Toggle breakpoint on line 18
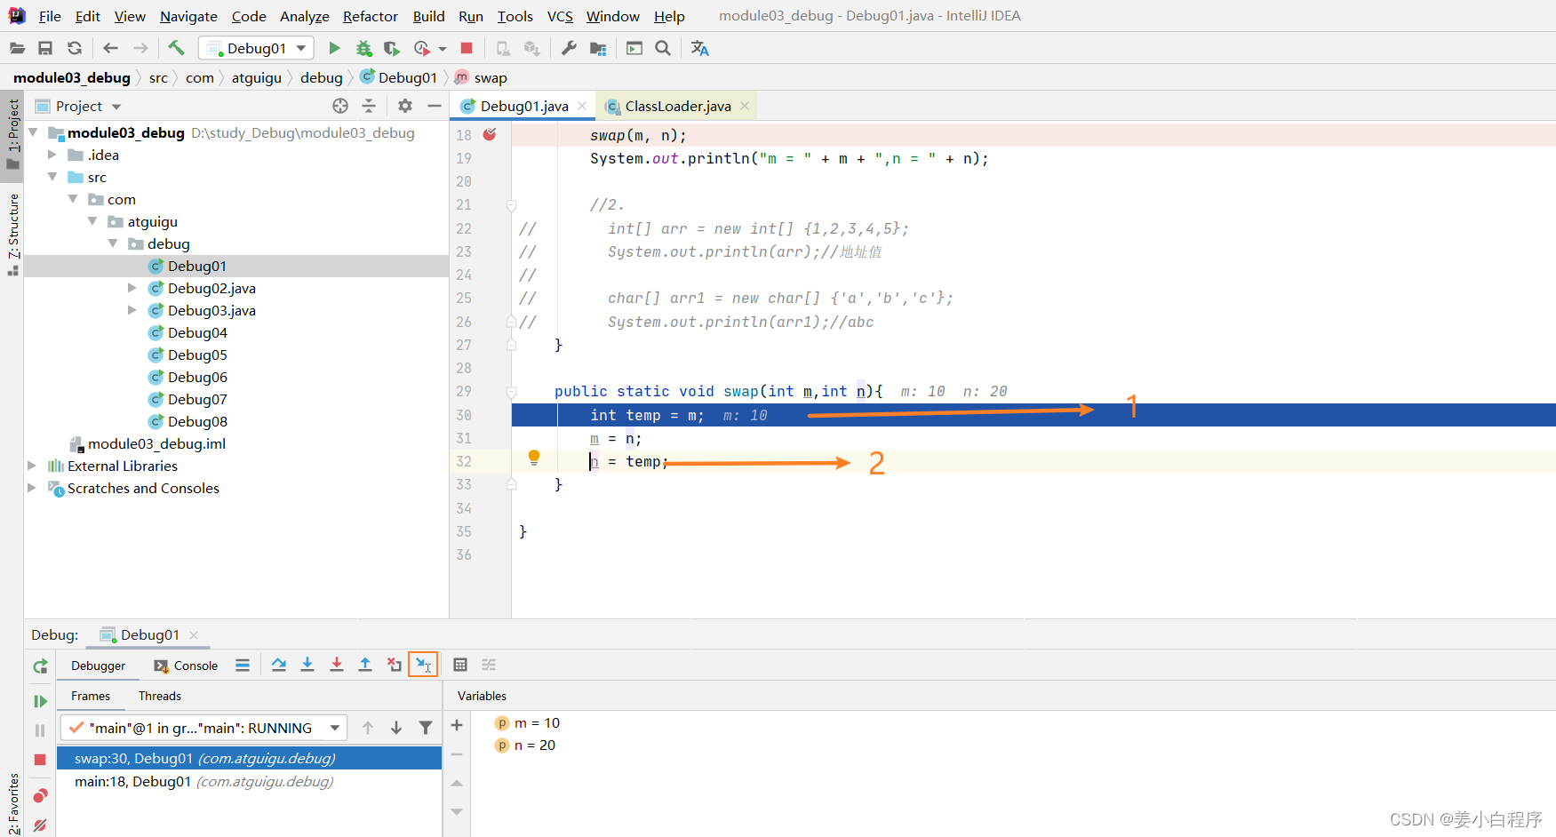Viewport: 1556px width, 837px height. tap(490, 134)
